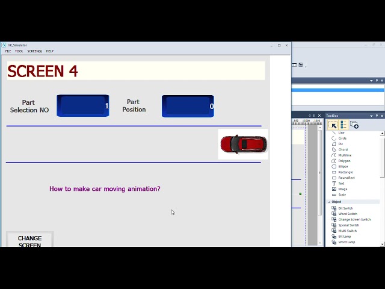Pin the upper editor panel
Screen dimensions: 385x289
click(377, 81)
